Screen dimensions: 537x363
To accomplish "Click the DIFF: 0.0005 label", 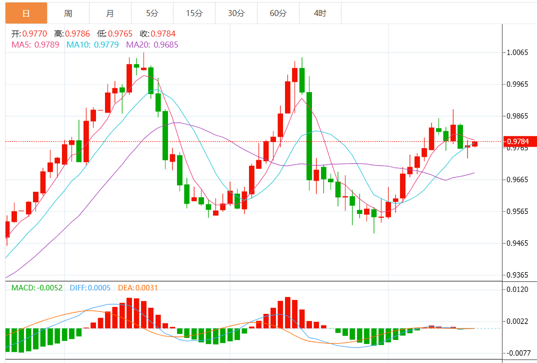I will click(90, 287).
